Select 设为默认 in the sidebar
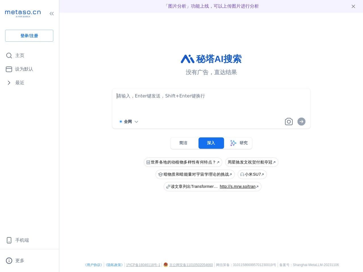The width and height of the screenshot is (363, 272). point(20,69)
